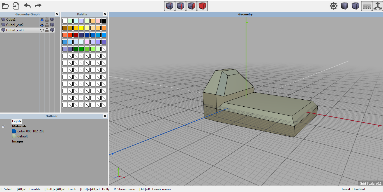This screenshot has width=383, height=192.
Task: Click the blue material icon for color_000_102_203
Action: pyautogui.click(x=14, y=131)
